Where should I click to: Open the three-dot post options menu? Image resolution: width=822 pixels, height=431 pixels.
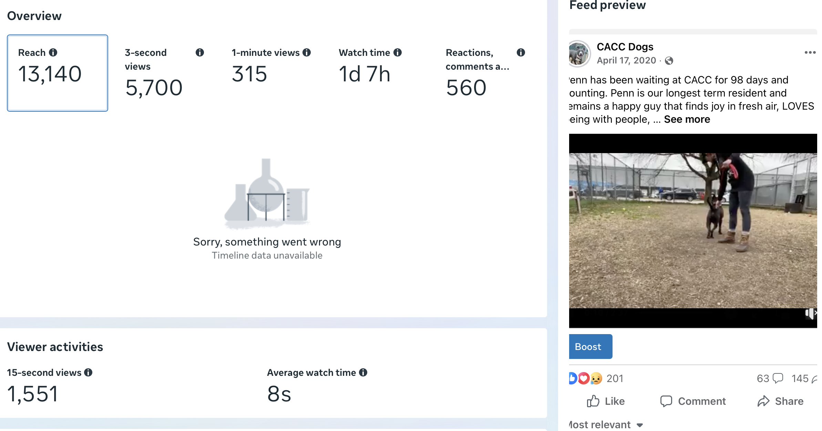(810, 52)
